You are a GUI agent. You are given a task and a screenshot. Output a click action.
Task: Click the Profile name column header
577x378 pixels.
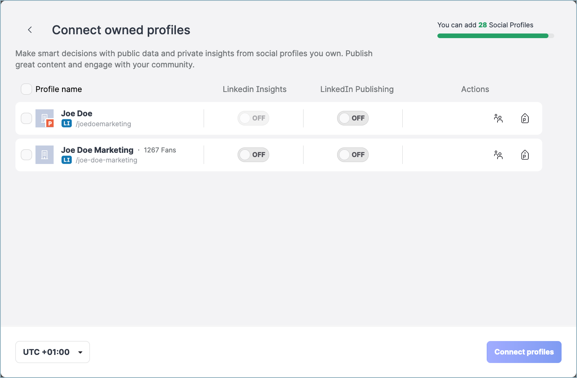[x=58, y=89]
